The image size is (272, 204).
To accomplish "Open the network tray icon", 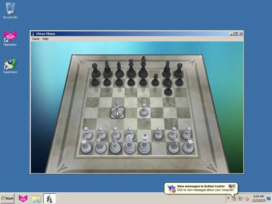I will pos(240,198).
